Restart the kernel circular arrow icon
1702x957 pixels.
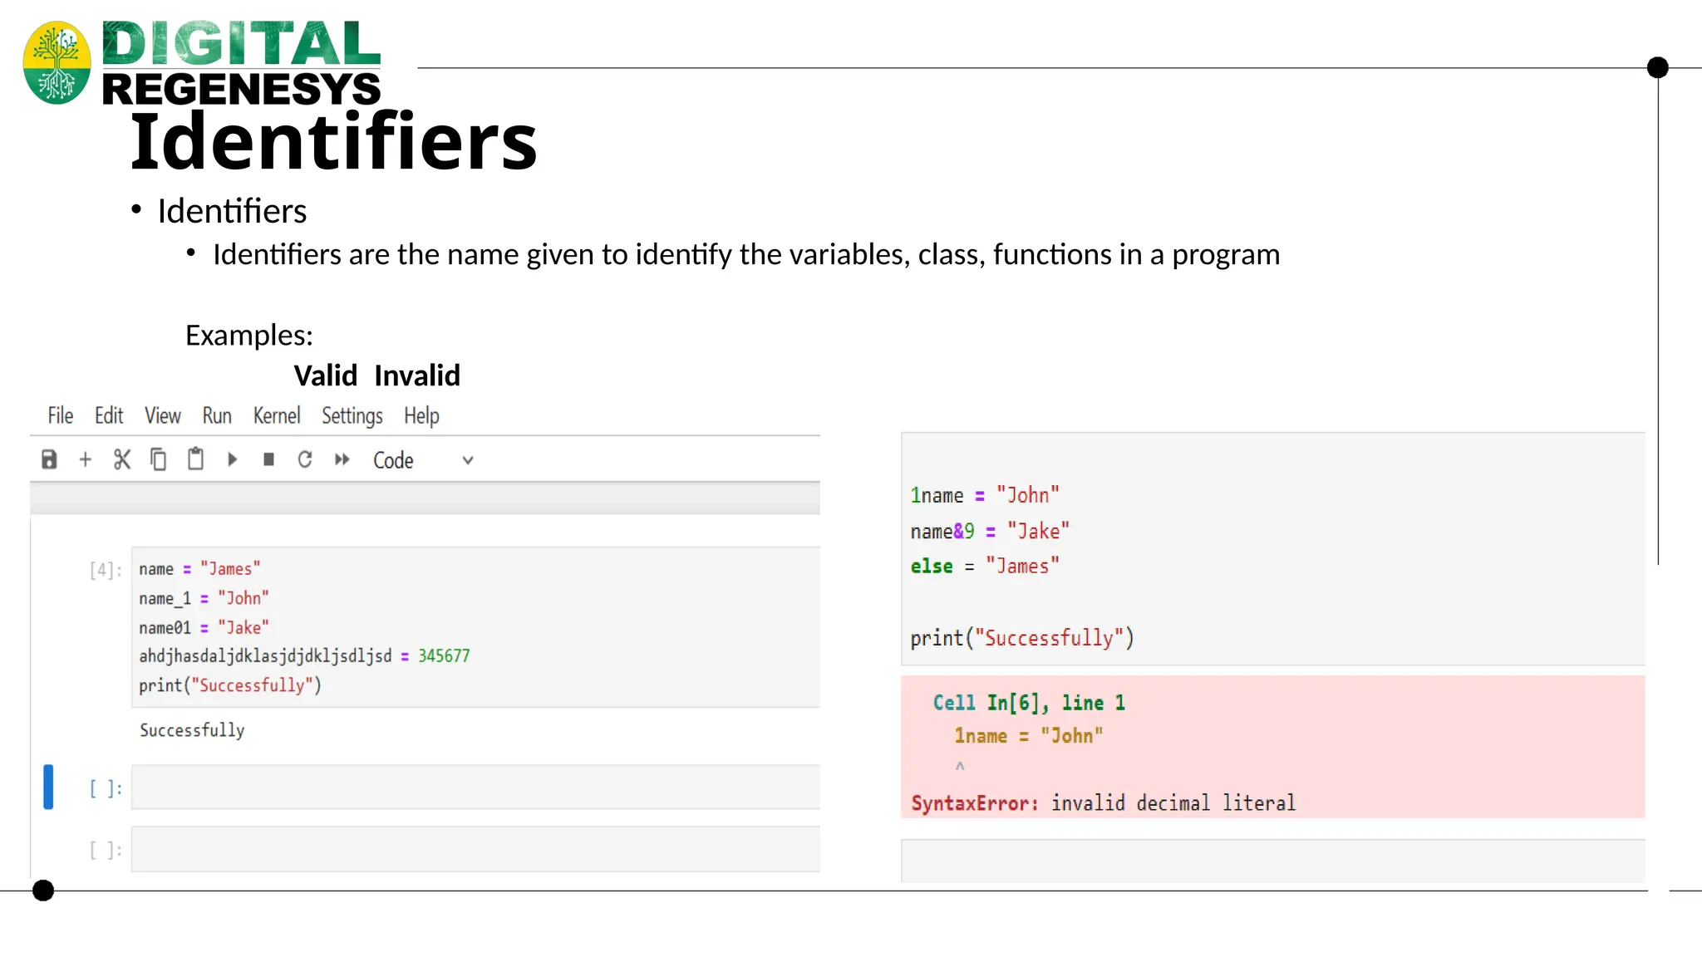(305, 459)
